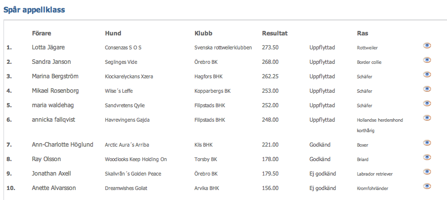The image size is (447, 200).
Task: Select the Spår appellklass heading
Action: pos(34,10)
